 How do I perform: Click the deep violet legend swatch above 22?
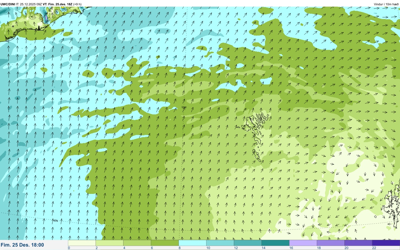(x=386, y=243)
